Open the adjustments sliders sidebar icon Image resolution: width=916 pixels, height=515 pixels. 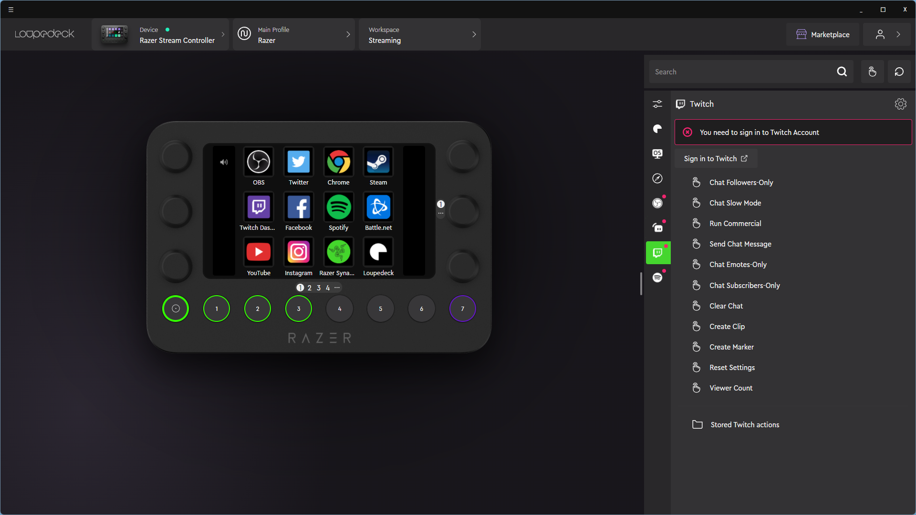pos(657,104)
